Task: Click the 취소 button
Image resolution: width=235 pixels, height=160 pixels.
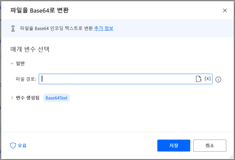Action: click(210, 146)
